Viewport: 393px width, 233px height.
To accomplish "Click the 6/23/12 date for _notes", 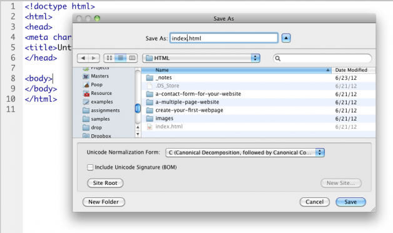I will [x=346, y=78].
